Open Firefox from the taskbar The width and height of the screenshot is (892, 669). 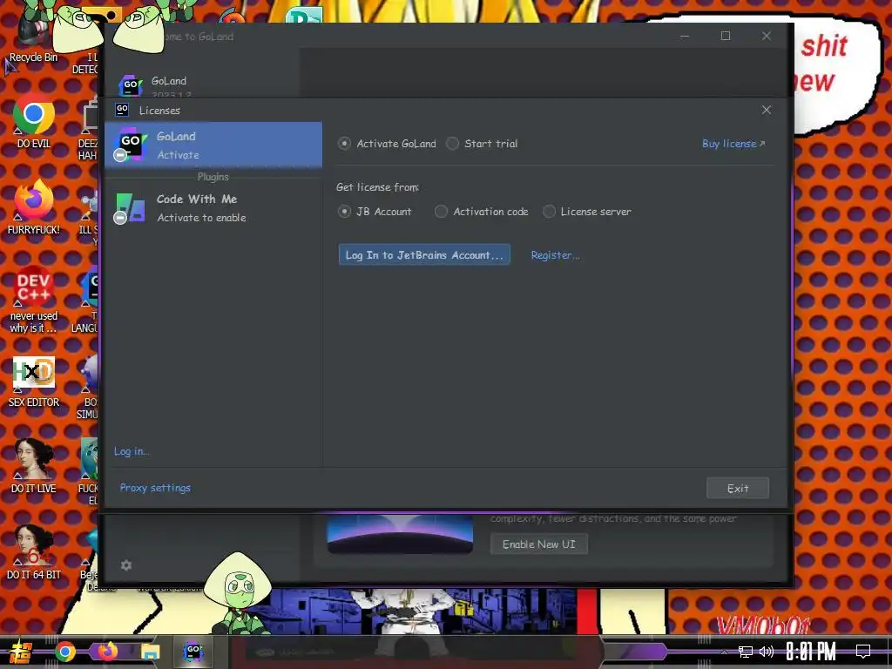click(107, 652)
